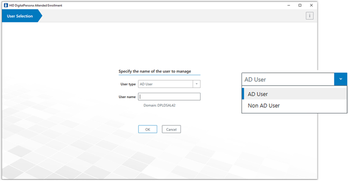Minimize the Attended Enrollment window
Screen dimensions: 351x182
point(288,5)
